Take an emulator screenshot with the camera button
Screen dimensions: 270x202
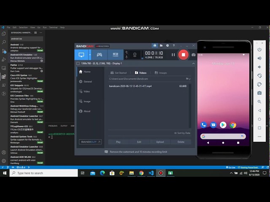[259, 93]
